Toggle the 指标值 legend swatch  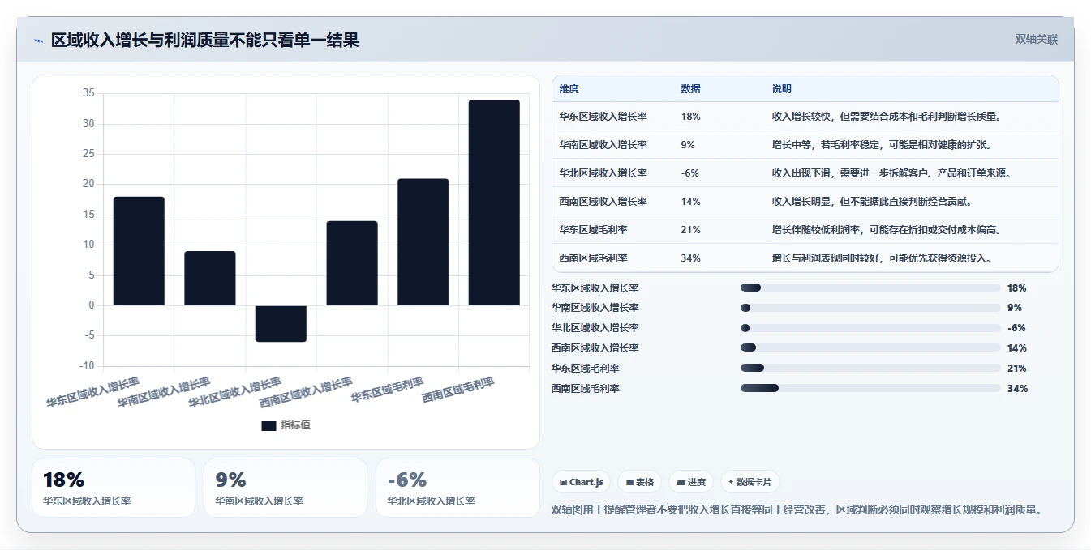tap(268, 425)
